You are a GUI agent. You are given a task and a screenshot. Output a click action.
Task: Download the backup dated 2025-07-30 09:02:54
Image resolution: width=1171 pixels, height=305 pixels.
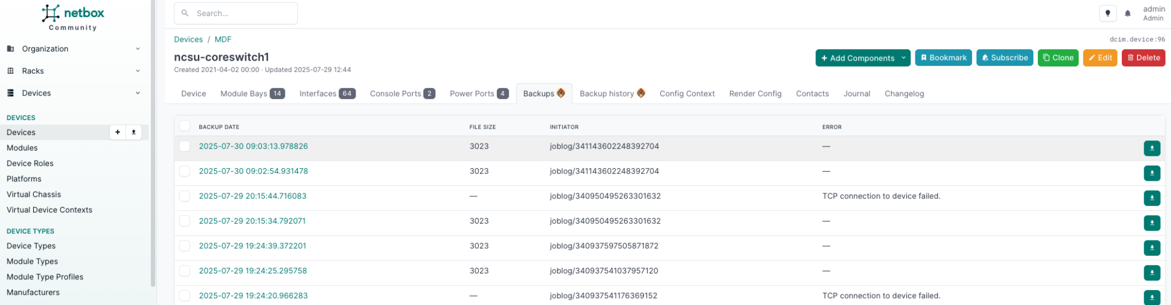(x=1152, y=173)
